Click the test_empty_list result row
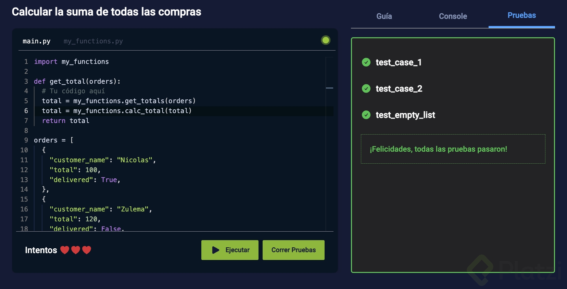 coord(405,115)
